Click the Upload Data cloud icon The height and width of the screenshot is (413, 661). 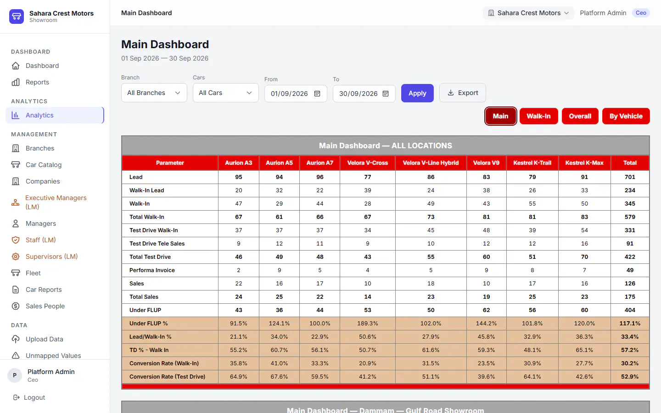coord(16,339)
